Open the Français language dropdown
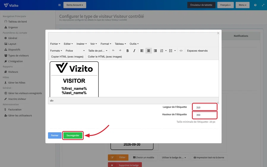 click(225, 5)
